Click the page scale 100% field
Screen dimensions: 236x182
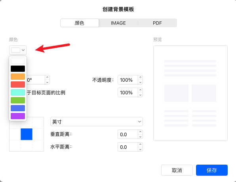click(x=128, y=92)
